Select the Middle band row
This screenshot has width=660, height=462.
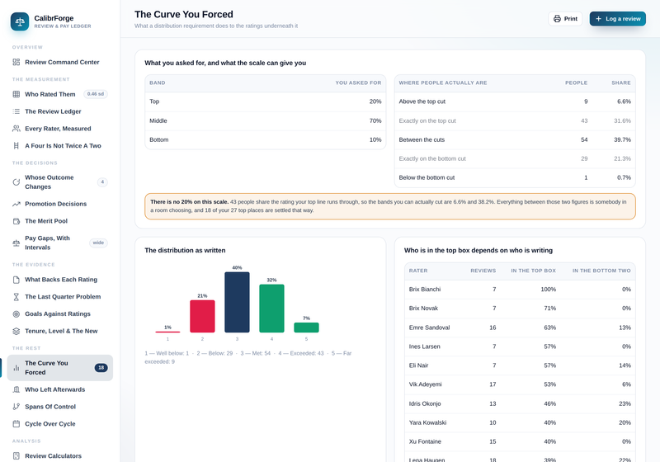[x=265, y=120]
